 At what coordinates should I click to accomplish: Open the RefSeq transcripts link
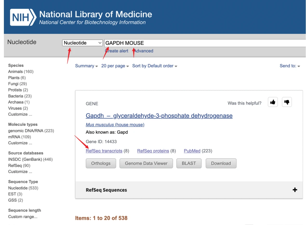(x=104, y=151)
